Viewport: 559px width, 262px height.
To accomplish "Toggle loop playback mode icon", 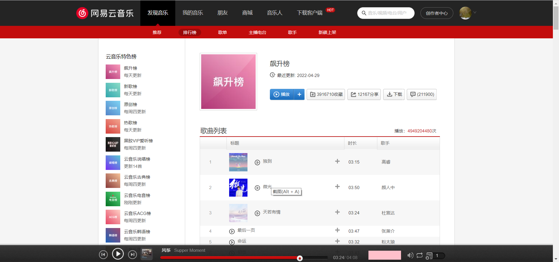I will [420, 255].
